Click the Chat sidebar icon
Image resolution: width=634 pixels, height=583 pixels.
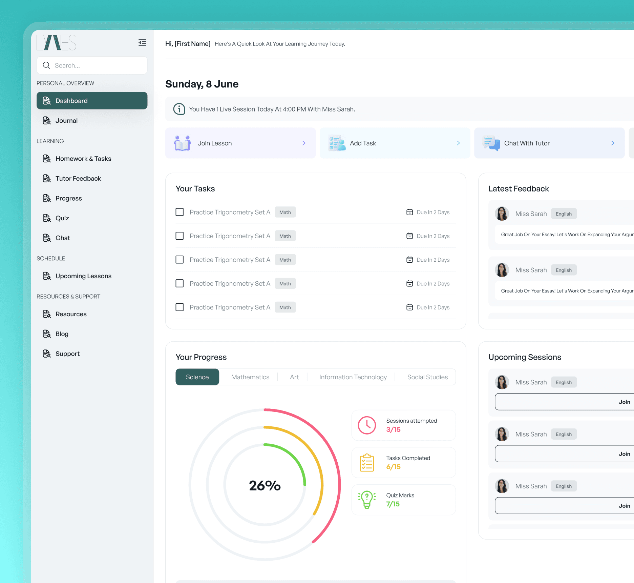(47, 238)
